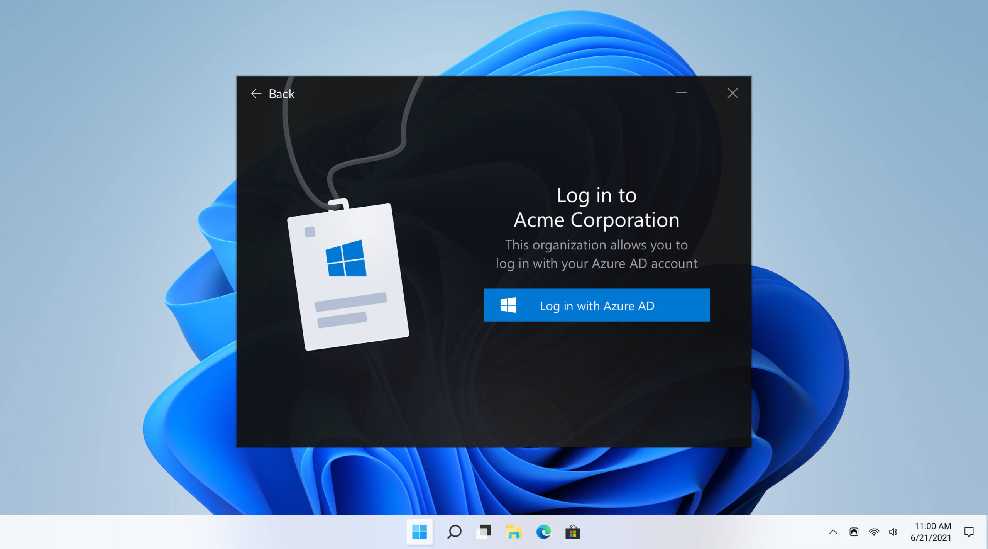Open the clock and date flyout

click(x=932, y=532)
